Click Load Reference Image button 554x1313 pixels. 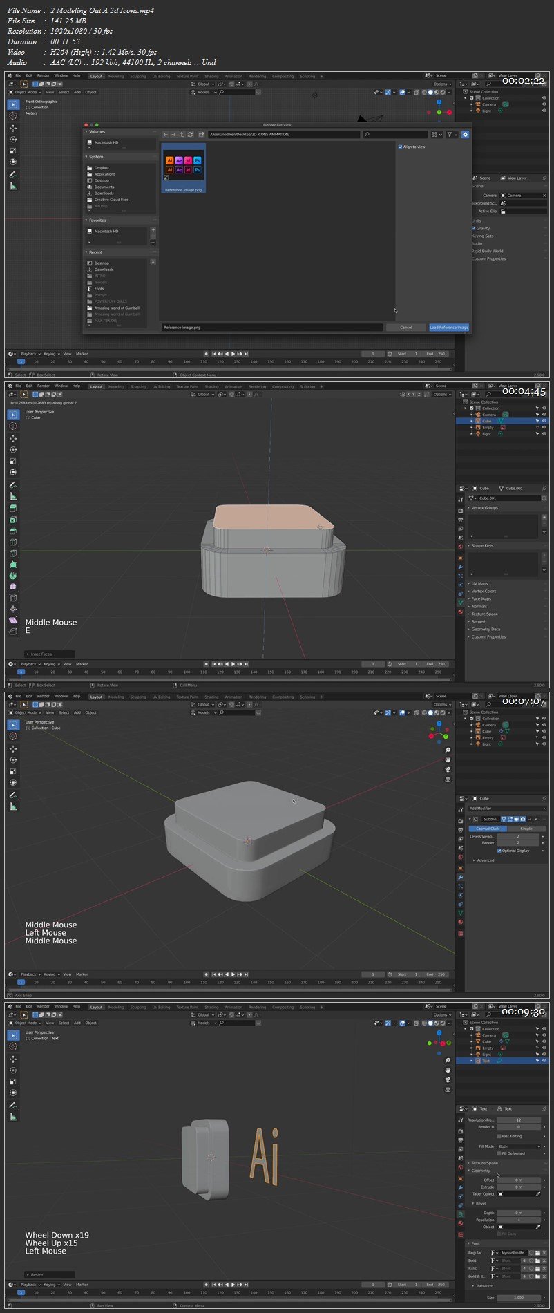[x=449, y=328]
